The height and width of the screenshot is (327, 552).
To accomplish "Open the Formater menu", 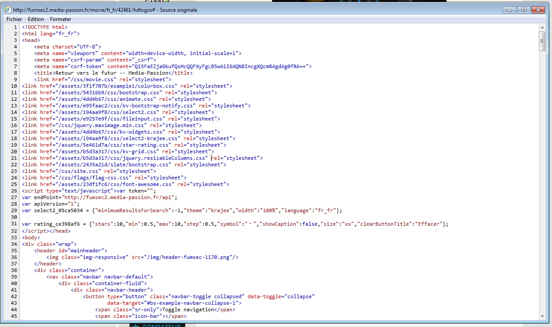I will pos(61,19).
